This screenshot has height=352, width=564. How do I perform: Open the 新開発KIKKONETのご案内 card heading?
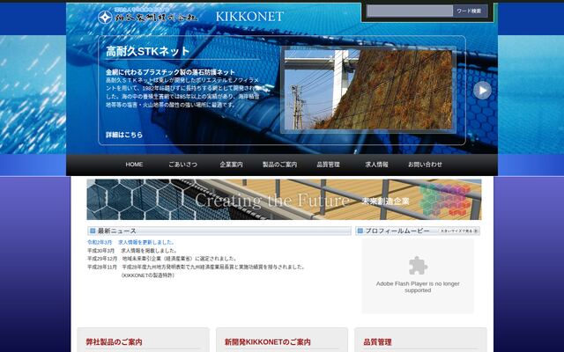tap(268, 342)
